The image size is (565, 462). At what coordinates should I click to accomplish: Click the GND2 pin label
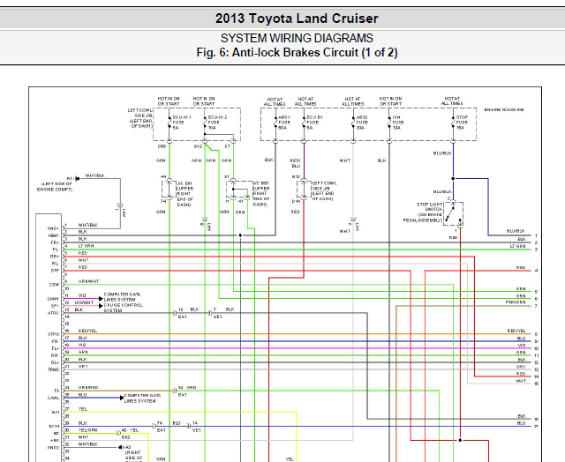point(53,448)
